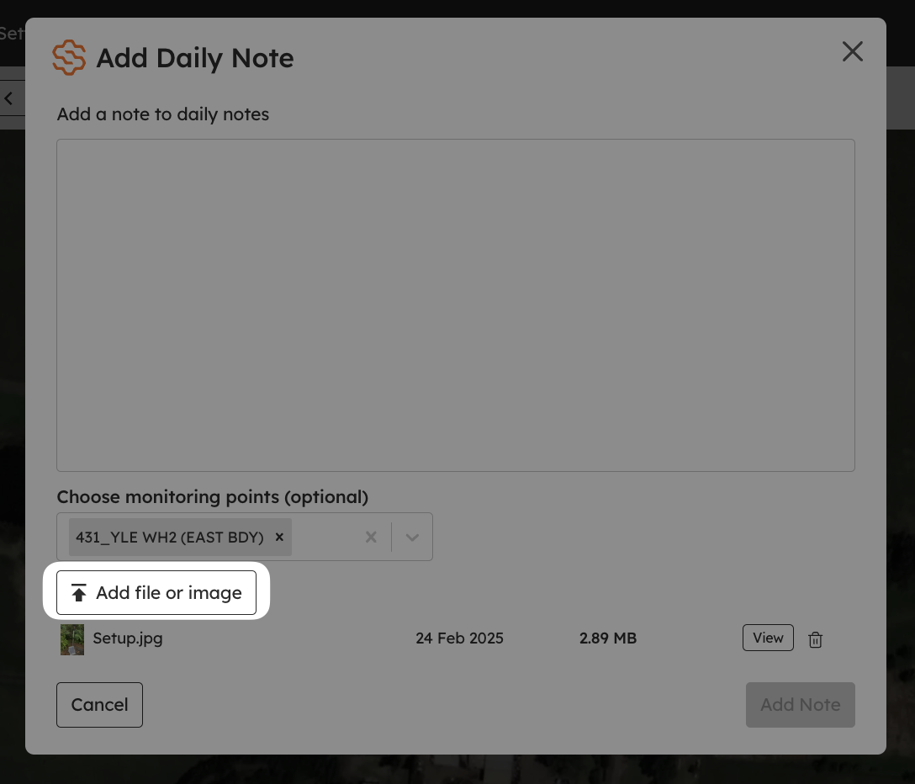Select the 431_YLE WH2 (EAST BDY) tag label
The image size is (915, 784).
point(169,537)
